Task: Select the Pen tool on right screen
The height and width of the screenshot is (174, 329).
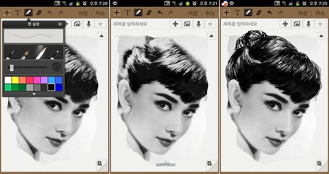Action: coord(248,13)
